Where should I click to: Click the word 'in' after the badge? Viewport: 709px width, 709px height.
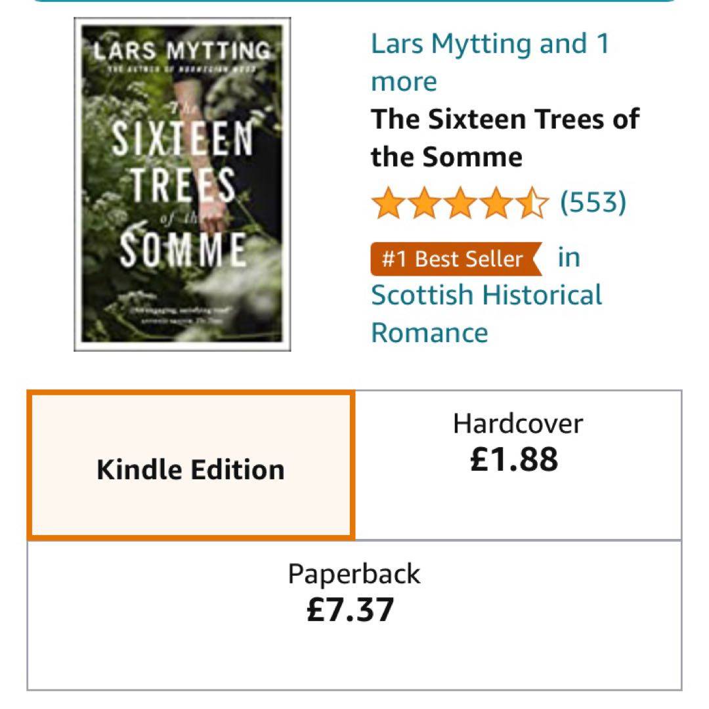click(569, 257)
